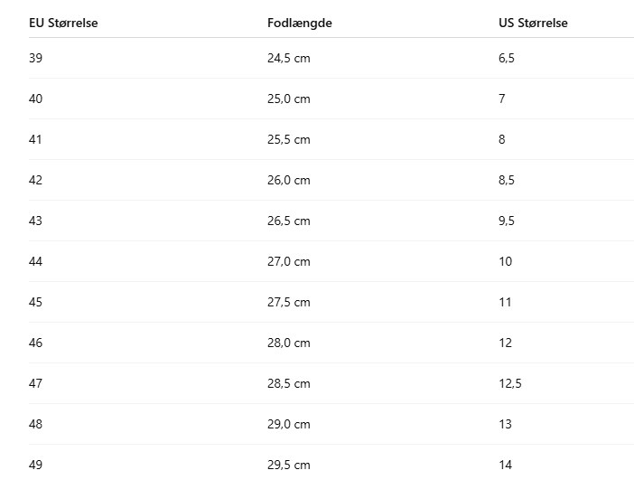The image size is (634, 489).
Task: Select the 27,0 cm foot length
Action: coord(289,261)
